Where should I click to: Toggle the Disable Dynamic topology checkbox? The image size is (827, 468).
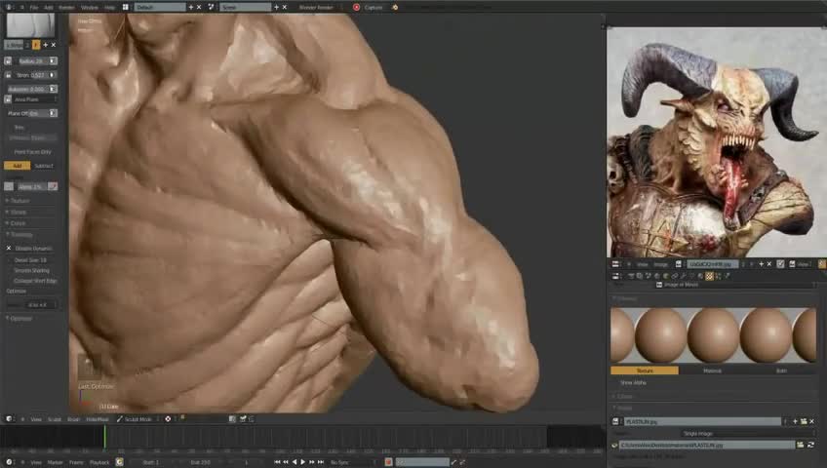[x=9, y=249]
